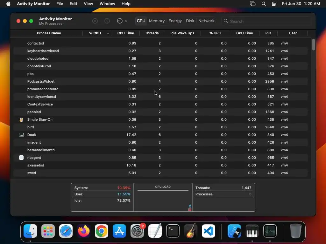Select the swcd process row
The height and width of the screenshot is (244, 326).
coord(160,173)
